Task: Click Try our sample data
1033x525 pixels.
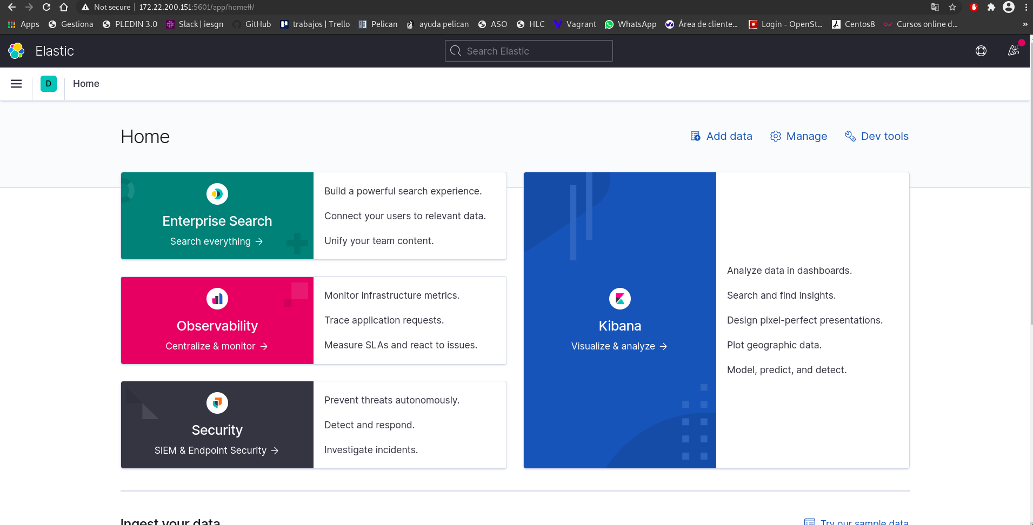Action: [x=864, y=521]
